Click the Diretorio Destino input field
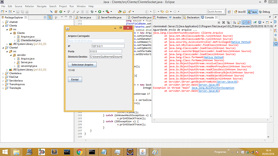The image size is (278, 156). 106,56
